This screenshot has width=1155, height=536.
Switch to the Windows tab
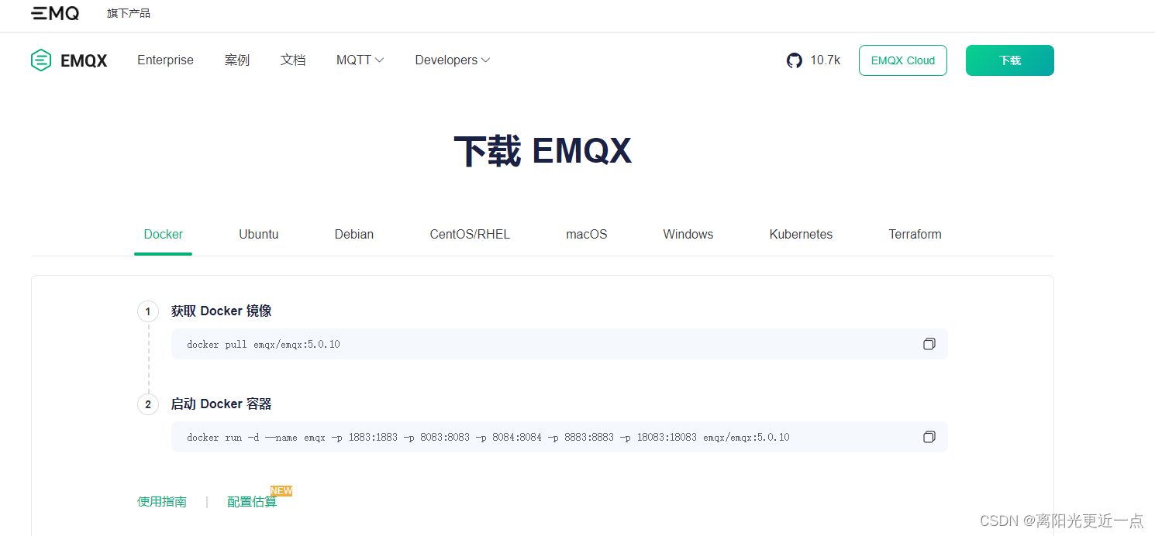[x=688, y=234]
